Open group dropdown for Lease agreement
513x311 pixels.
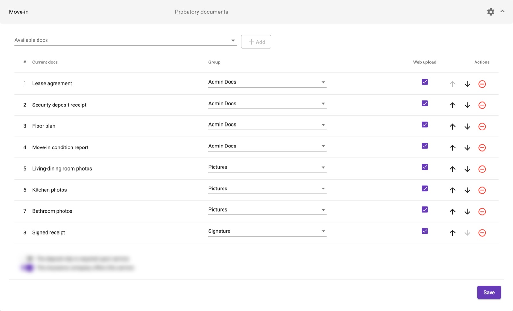[267, 82]
